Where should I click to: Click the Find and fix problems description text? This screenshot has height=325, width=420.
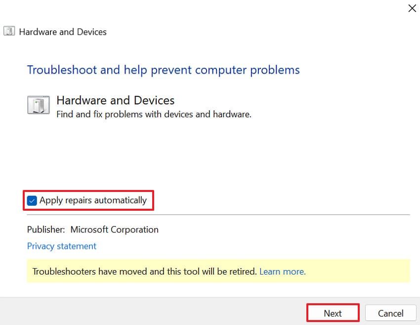coord(155,114)
